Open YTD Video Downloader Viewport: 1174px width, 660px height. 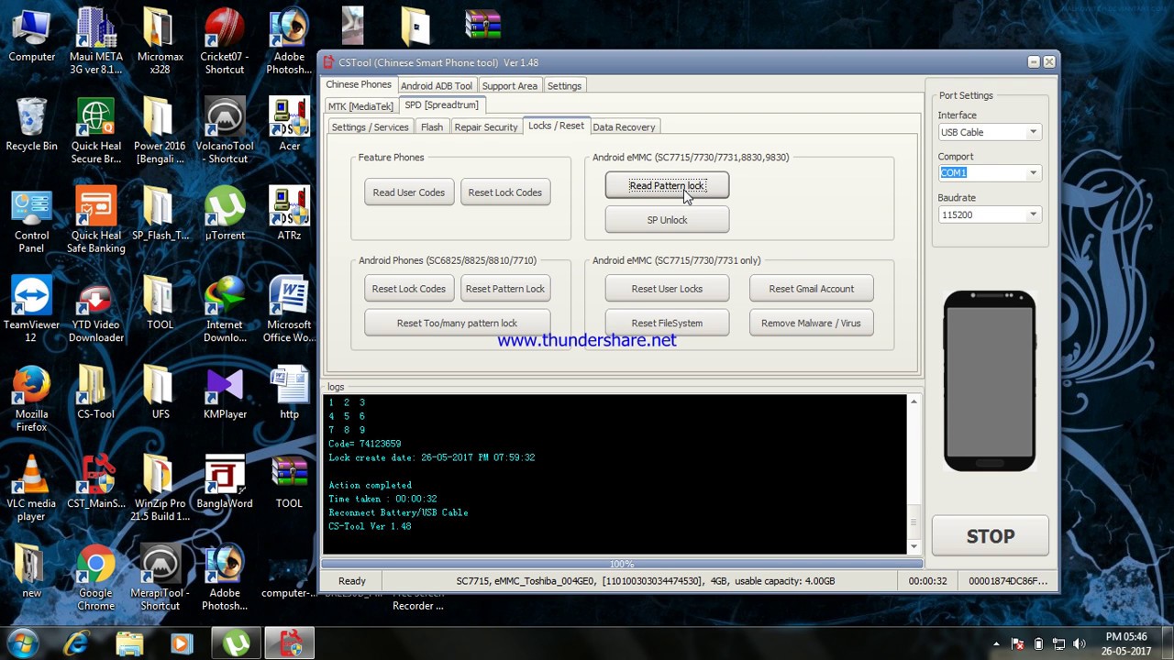coord(95,310)
